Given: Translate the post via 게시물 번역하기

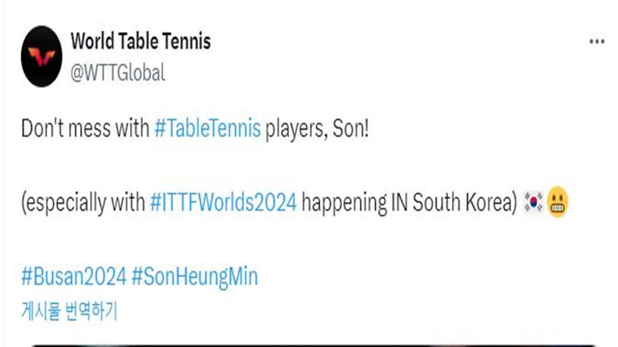Looking at the screenshot, I should (69, 311).
